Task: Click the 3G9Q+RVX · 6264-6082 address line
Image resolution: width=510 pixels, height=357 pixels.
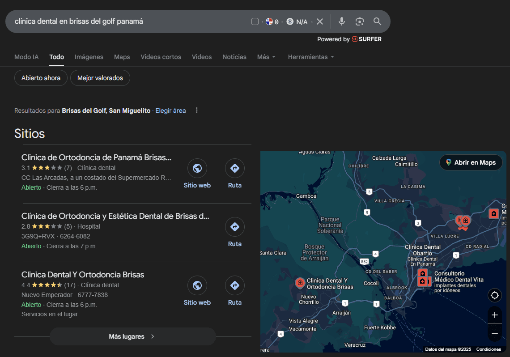Action: [55, 236]
